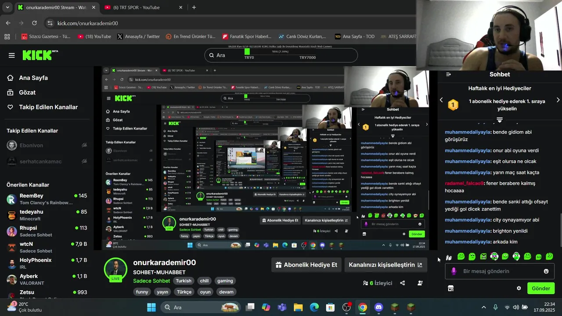562x316 pixels.
Task: Open Ayberk VALORANT channel
Action: (x=47, y=280)
